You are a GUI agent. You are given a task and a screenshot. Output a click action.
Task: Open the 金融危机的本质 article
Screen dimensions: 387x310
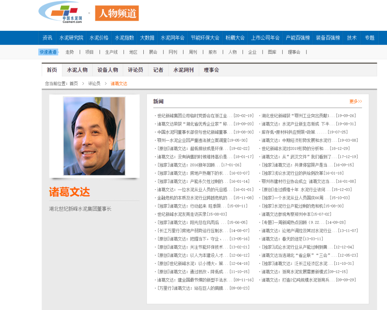pyautogui.click(x=205, y=198)
